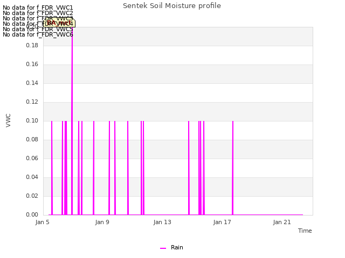Click the 0.14 y-axis tick label

[x=32, y=83]
